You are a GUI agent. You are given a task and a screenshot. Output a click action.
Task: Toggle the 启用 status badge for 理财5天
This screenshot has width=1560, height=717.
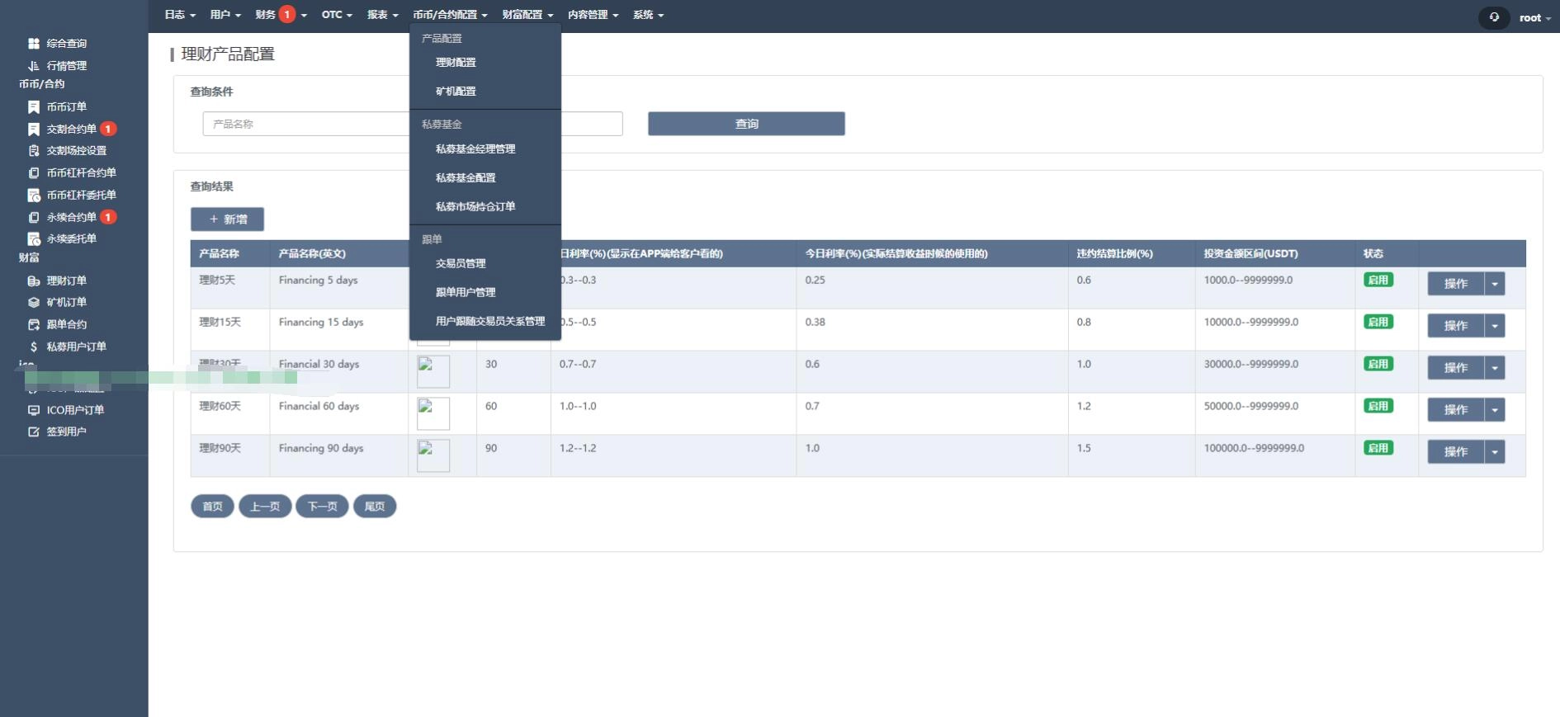[x=1378, y=281]
